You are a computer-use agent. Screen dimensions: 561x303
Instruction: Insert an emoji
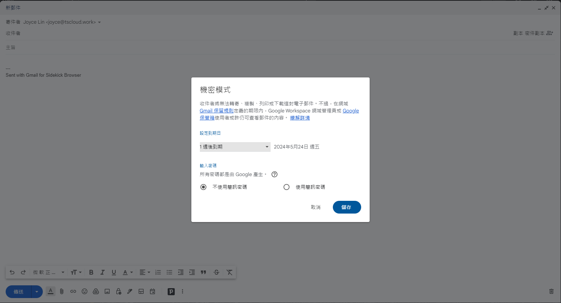point(85,291)
